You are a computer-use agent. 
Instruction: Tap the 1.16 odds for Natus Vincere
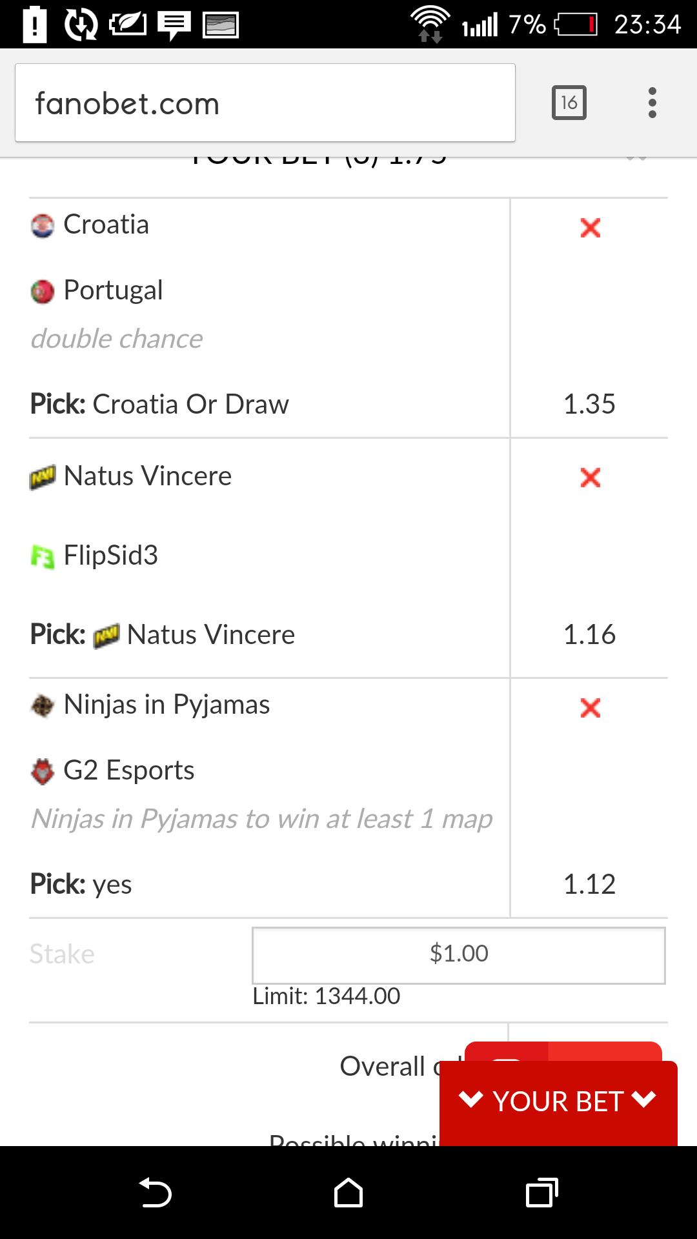[589, 635]
